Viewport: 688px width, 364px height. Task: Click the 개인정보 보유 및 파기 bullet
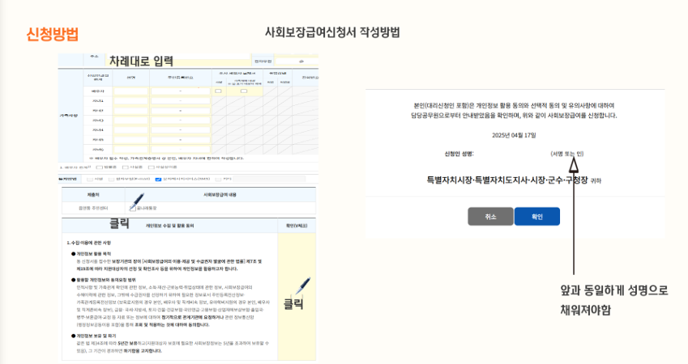[93, 336]
